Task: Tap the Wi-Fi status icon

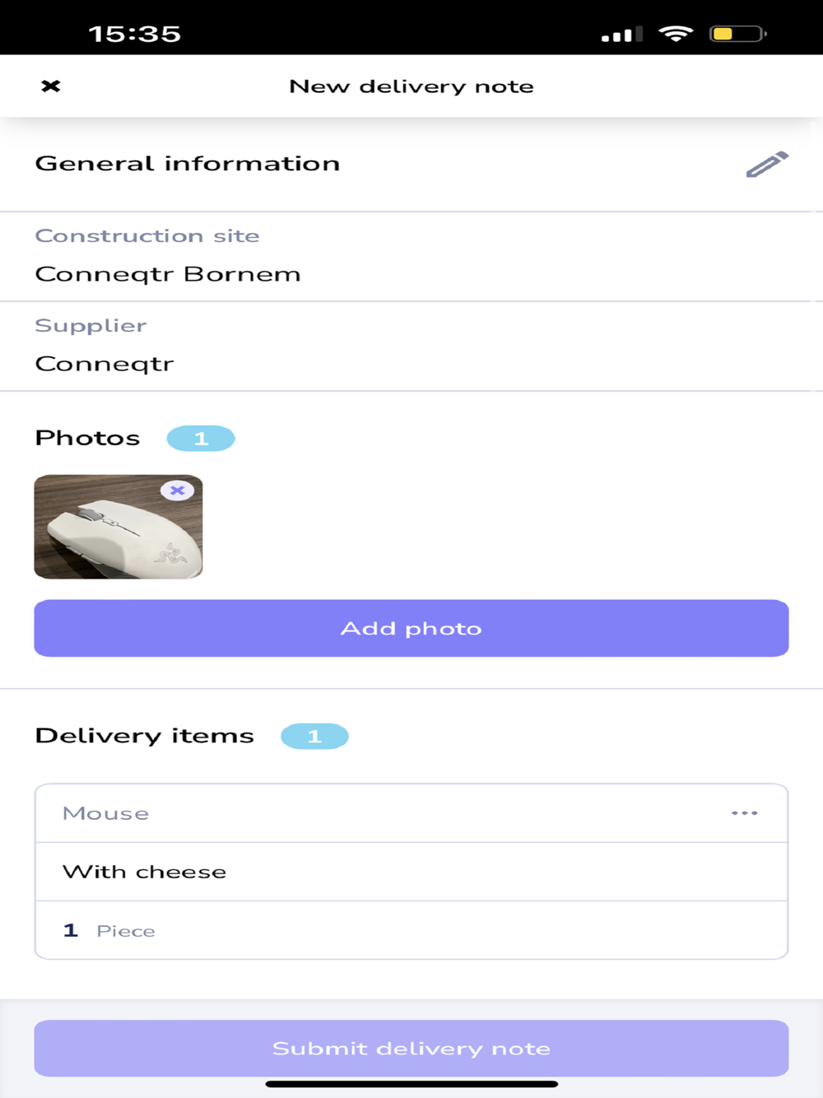Action: click(x=676, y=34)
